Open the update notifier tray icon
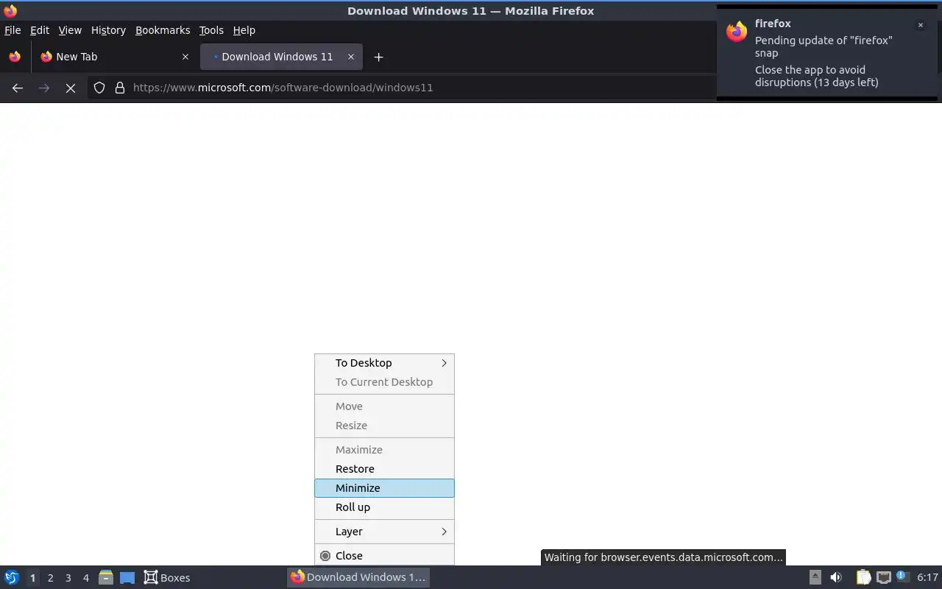 pos(903,576)
